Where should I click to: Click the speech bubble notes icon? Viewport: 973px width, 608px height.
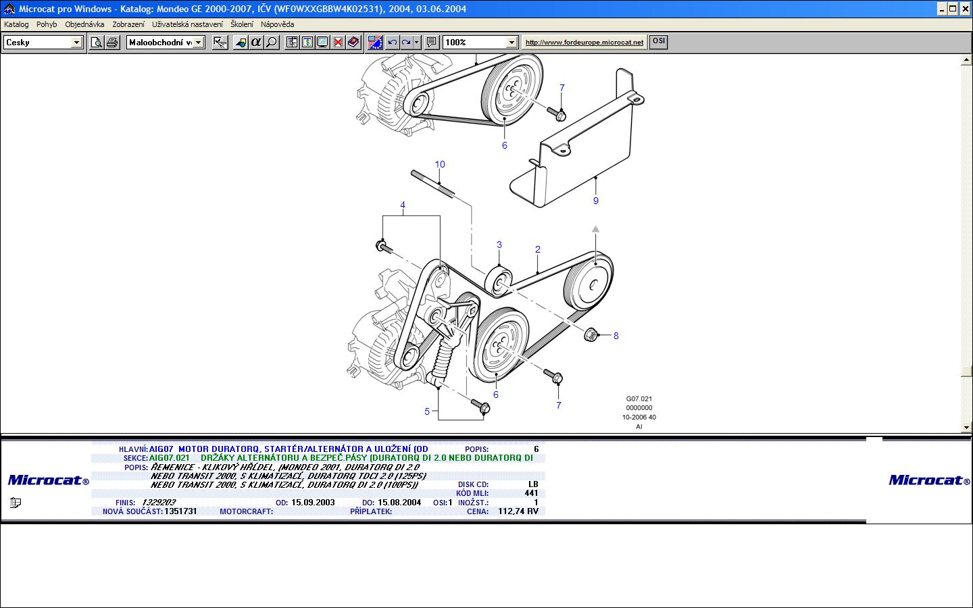[x=432, y=43]
